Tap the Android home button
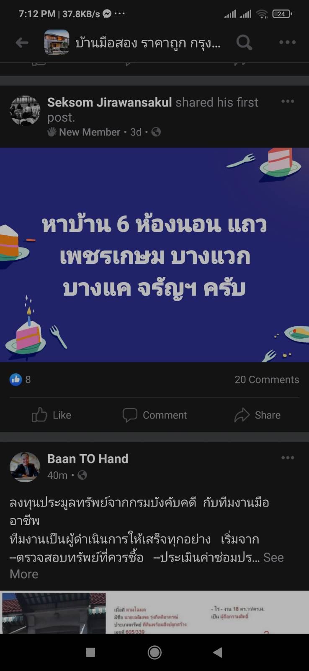 click(154, 652)
